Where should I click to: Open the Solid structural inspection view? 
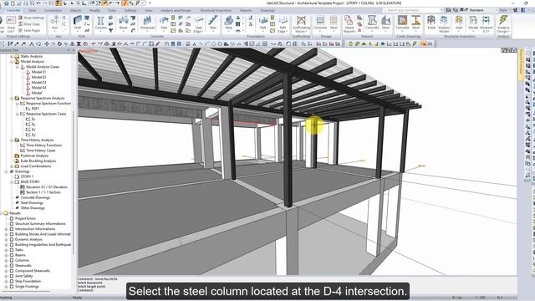431,23
